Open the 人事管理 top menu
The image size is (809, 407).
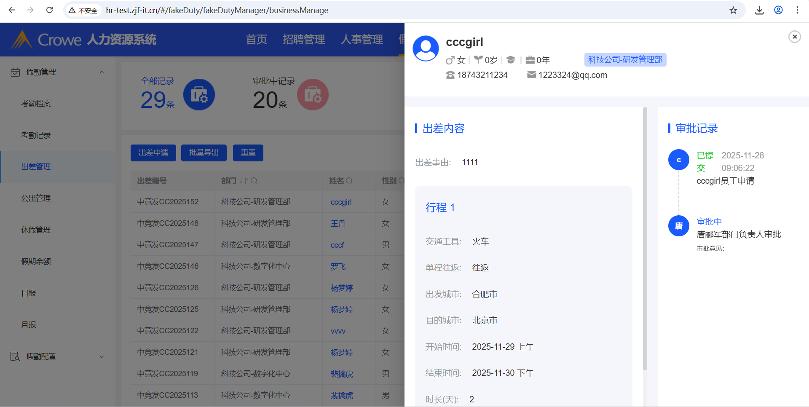click(362, 40)
